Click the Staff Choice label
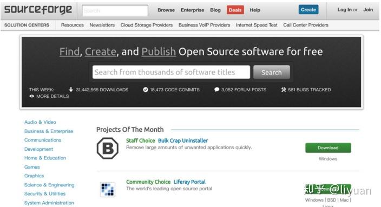 141,141
